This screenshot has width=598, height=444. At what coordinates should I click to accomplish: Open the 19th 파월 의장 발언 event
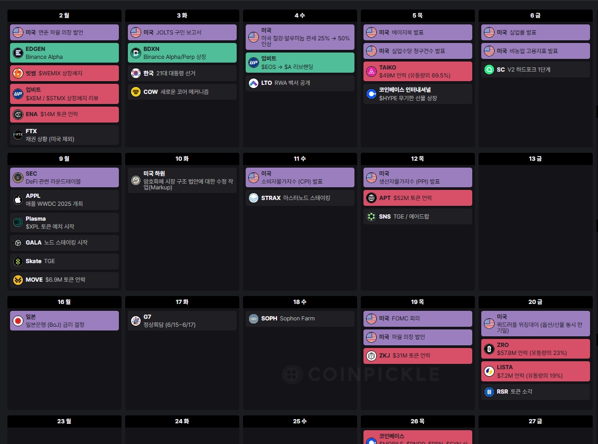coord(418,337)
